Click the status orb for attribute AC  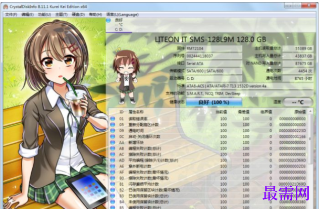pos(113,154)
